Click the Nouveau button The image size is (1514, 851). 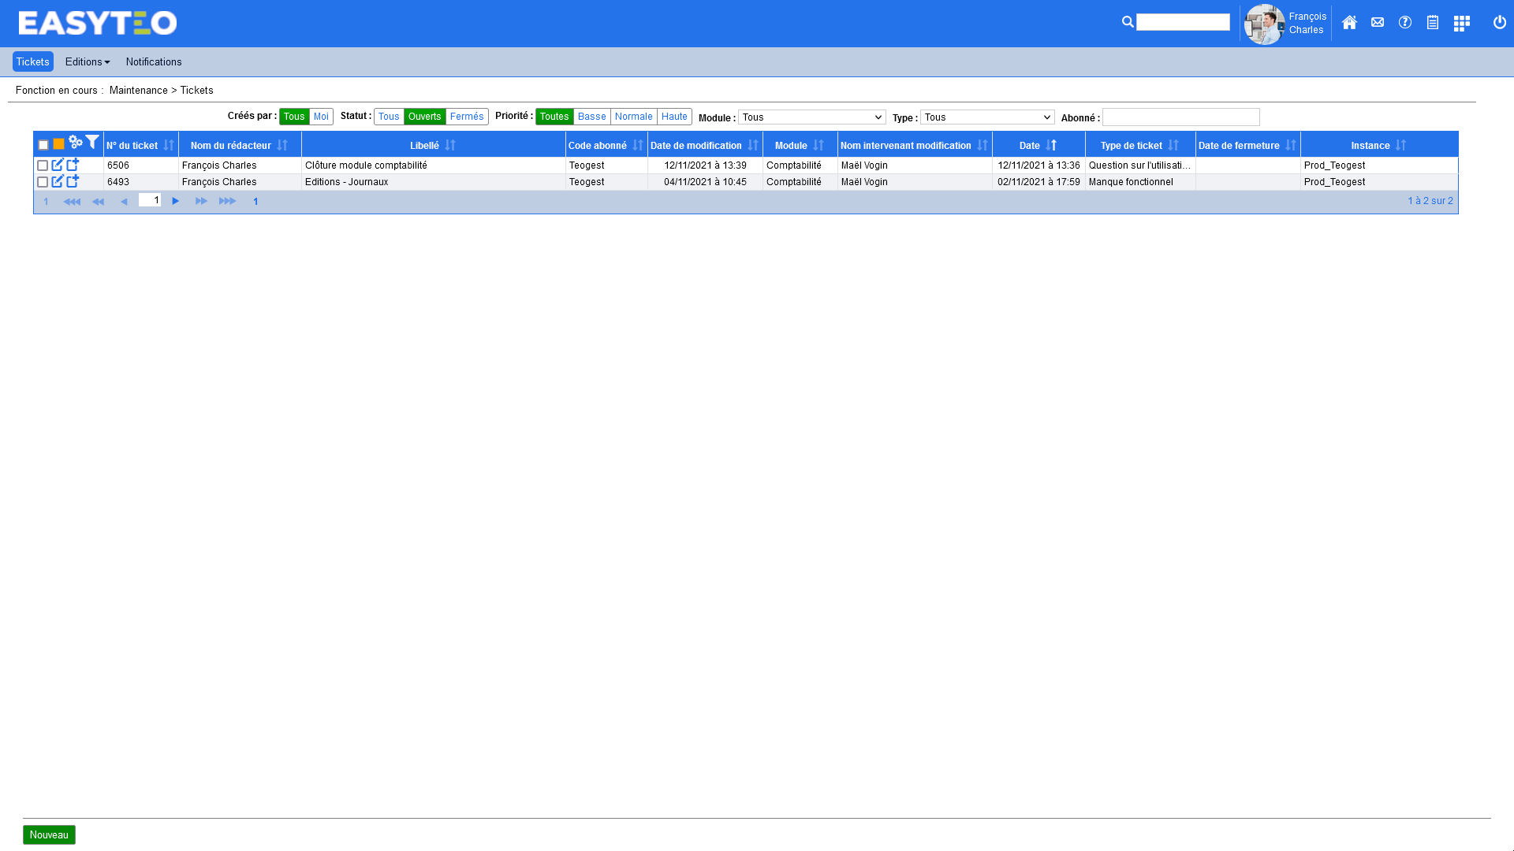pyautogui.click(x=49, y=834)
